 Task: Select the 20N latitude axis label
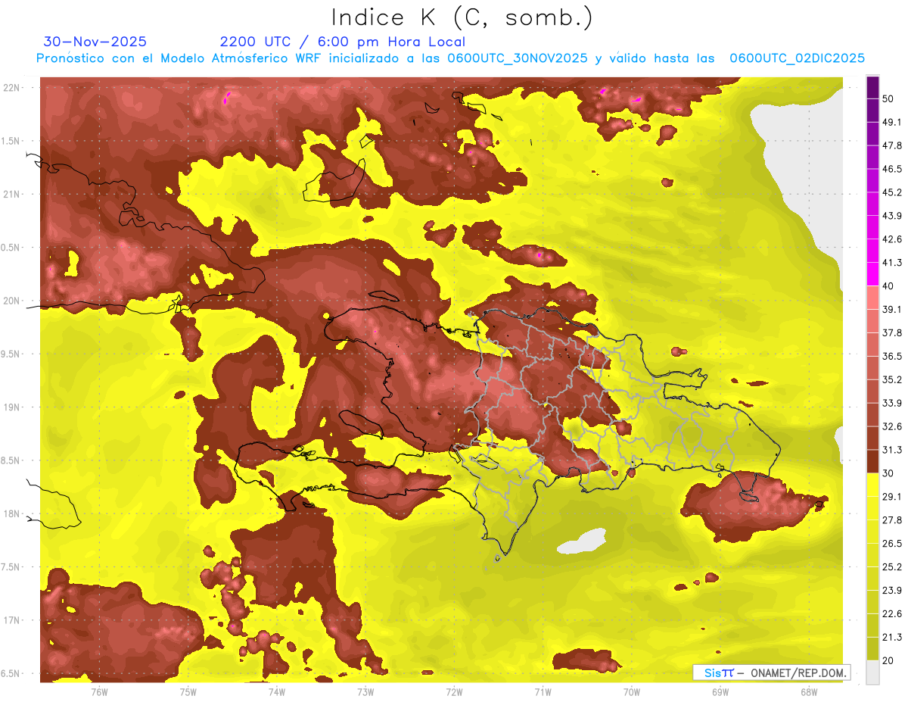click(11, 301)
